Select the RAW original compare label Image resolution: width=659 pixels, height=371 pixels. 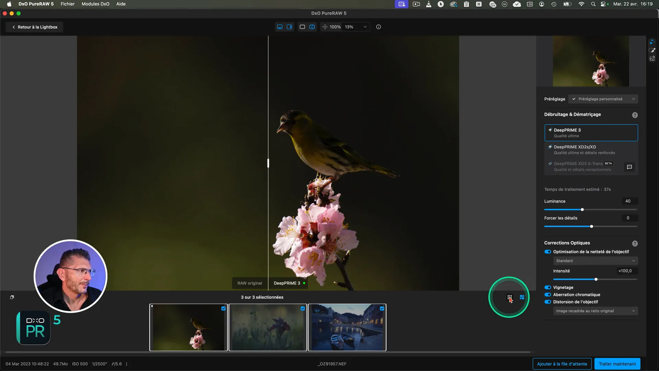pyautogui.click(x=250, y=283)
